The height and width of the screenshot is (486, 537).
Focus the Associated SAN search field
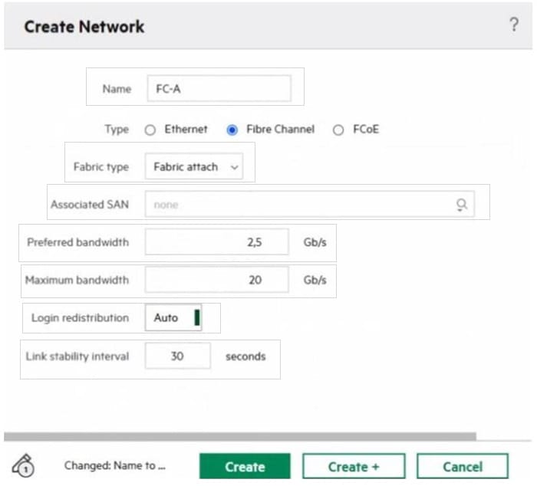point(299,205)
